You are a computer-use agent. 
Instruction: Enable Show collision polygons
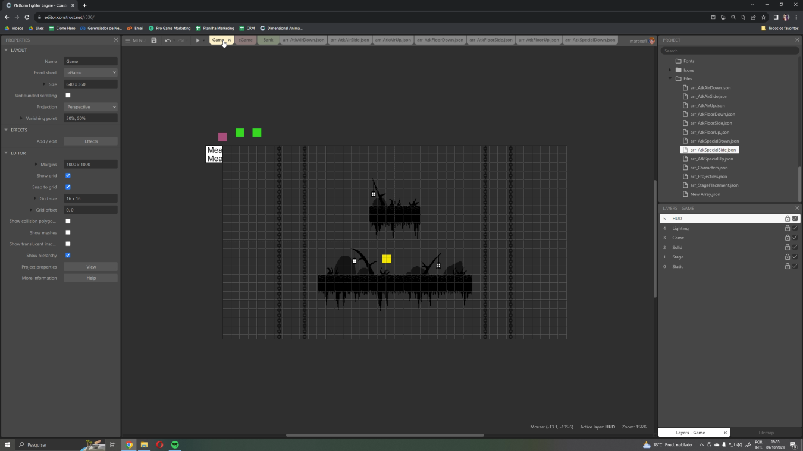(x=68, y=221)
